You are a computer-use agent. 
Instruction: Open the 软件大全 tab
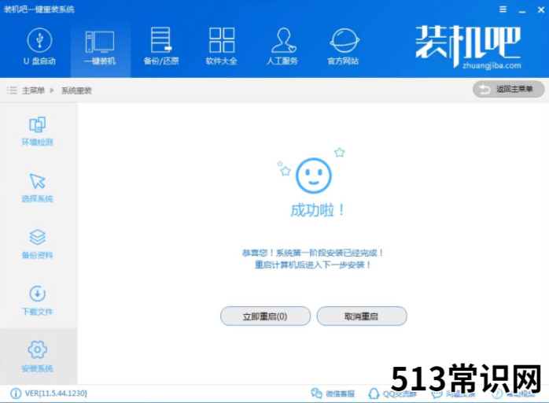tap(222, 47)
